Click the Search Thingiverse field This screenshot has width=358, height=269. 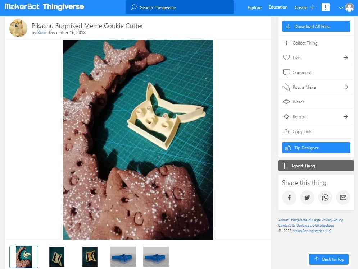179,7
